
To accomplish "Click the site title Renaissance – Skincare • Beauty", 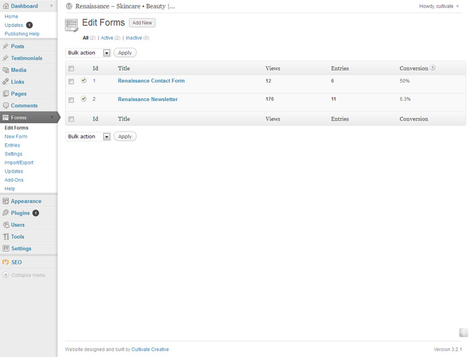I will click(x=125, y=6).
